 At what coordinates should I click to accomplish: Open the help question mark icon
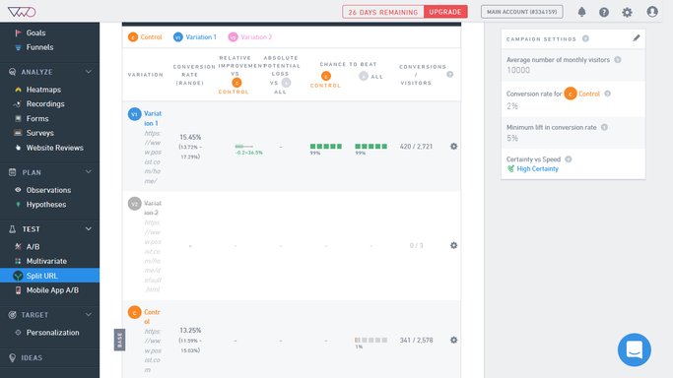604,12
